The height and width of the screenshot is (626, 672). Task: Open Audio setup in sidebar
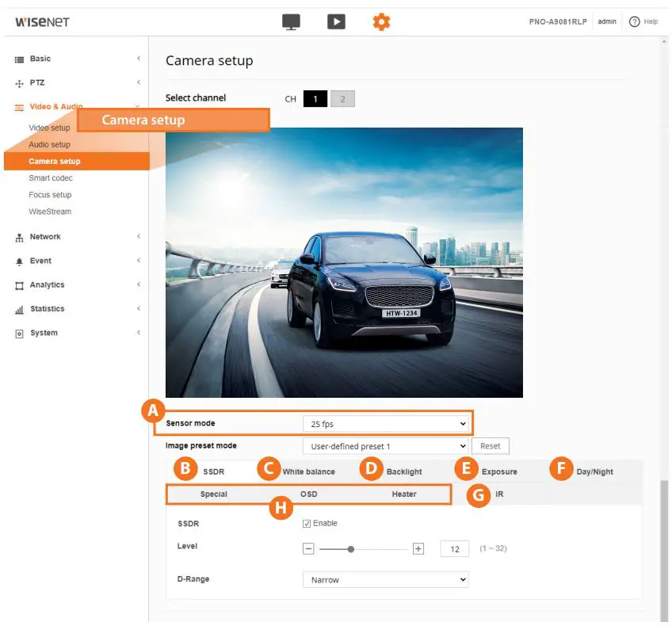49,144
